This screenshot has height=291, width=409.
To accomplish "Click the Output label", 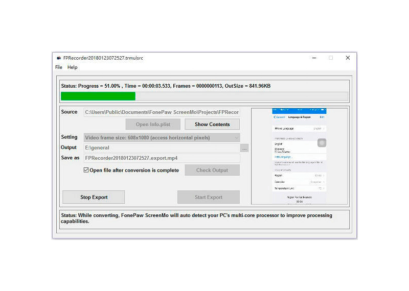I will [x=69, y=148].
